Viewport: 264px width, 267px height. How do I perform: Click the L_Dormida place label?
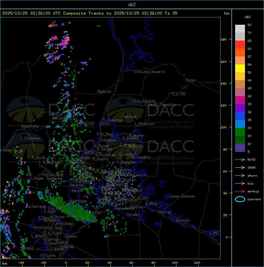(181, 220)
